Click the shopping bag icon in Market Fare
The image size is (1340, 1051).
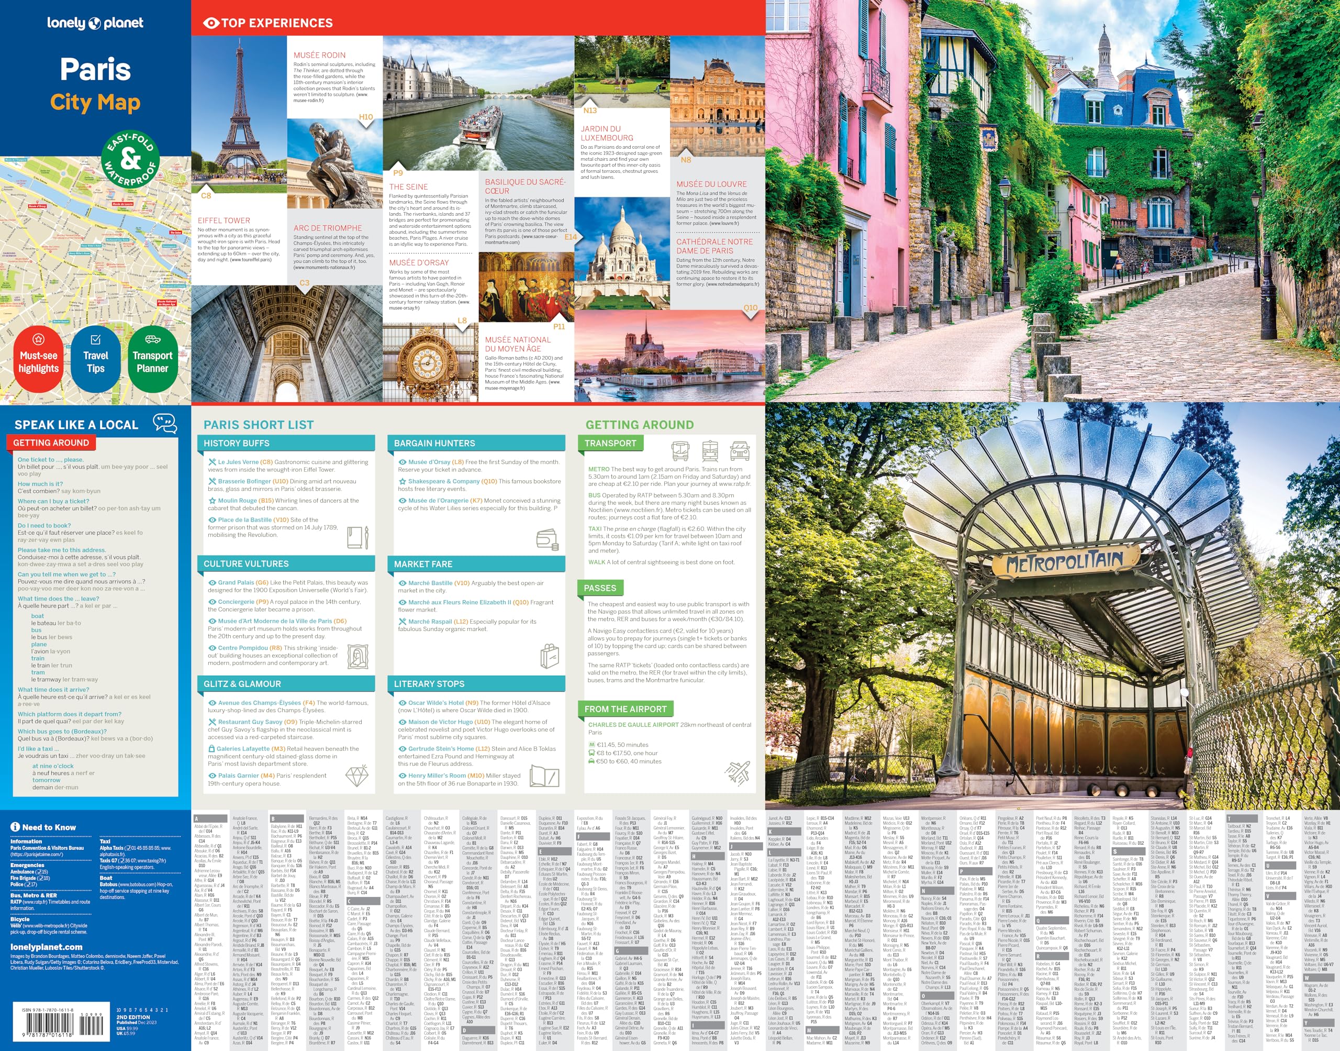point(549,656)
